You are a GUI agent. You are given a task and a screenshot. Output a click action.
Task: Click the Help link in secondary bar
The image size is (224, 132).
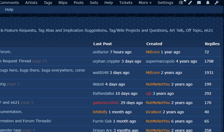click(9, 10)
